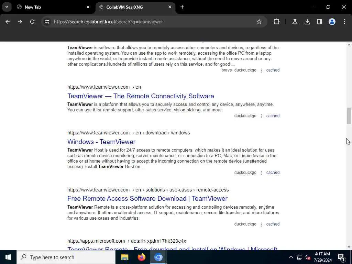Restore down the Chrome window
This screenshot has height=264, width=352.
pos(328,7)
